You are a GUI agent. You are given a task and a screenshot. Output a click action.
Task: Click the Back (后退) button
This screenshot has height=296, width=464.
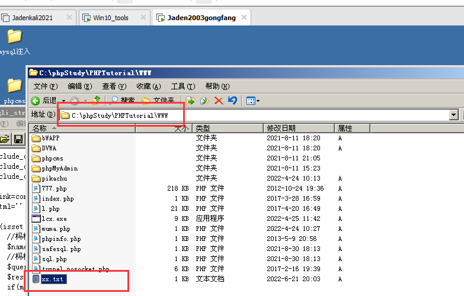(43, 101)
